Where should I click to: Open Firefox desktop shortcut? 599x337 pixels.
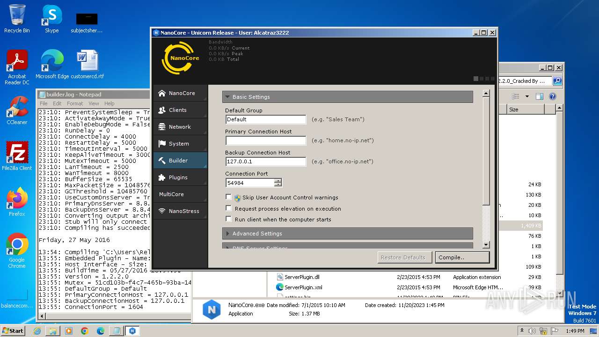[17, 202]
